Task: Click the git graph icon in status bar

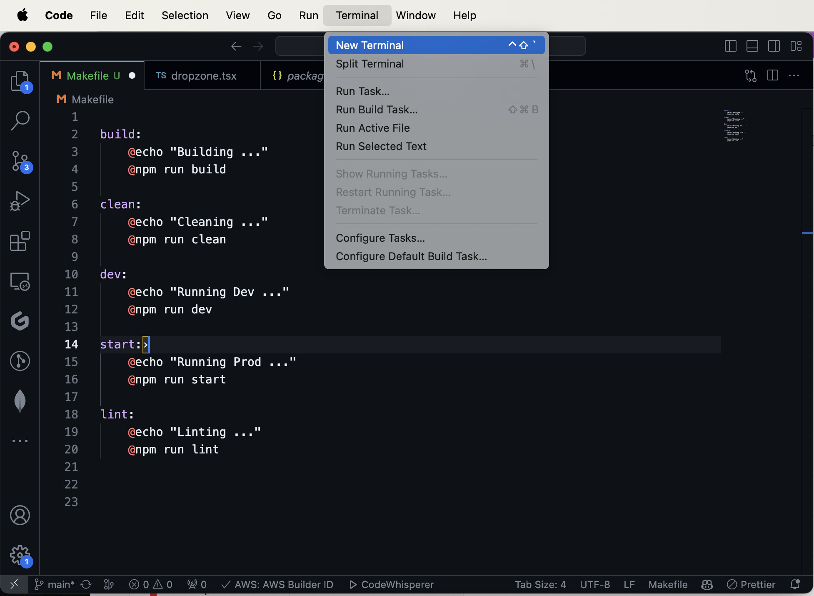Action: tap(109, 584)
